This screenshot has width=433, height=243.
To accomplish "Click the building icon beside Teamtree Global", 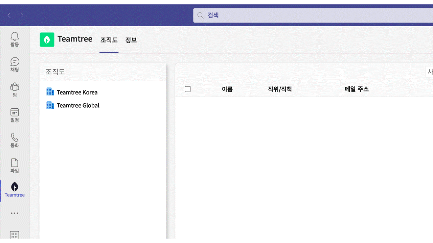I will pos(50,105).
